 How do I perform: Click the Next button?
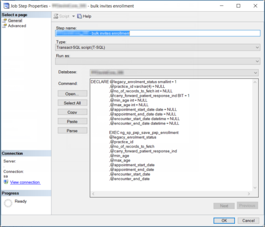[224, 206]
